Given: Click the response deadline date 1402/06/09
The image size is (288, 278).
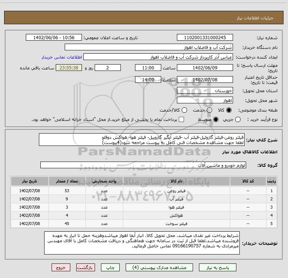Looking at the screenshot, I should click(x=205, y=68).
